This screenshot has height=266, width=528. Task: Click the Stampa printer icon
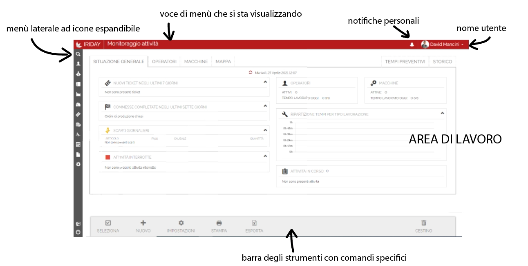click(219, 223)
